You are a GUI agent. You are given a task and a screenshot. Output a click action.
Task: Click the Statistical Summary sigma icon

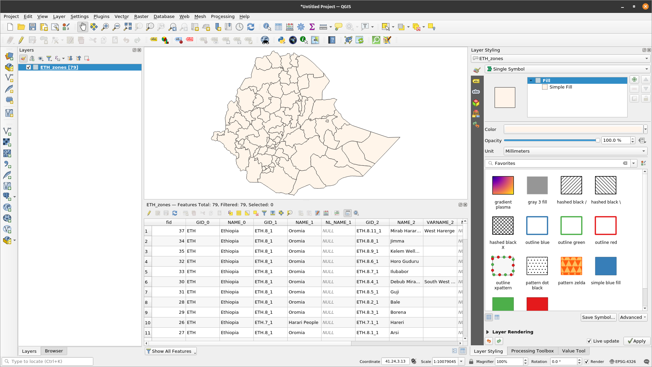[x=312, y=27]
